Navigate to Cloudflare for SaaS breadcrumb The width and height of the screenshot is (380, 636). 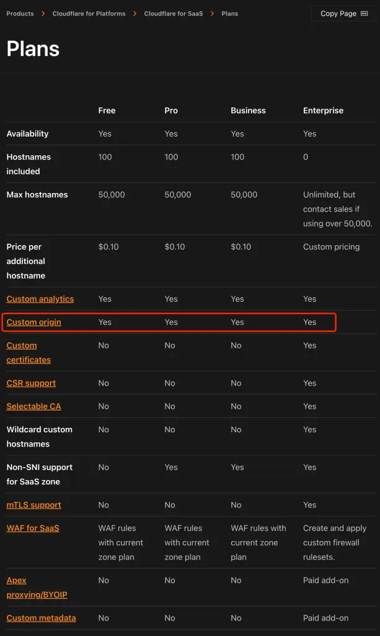[173, 14]
